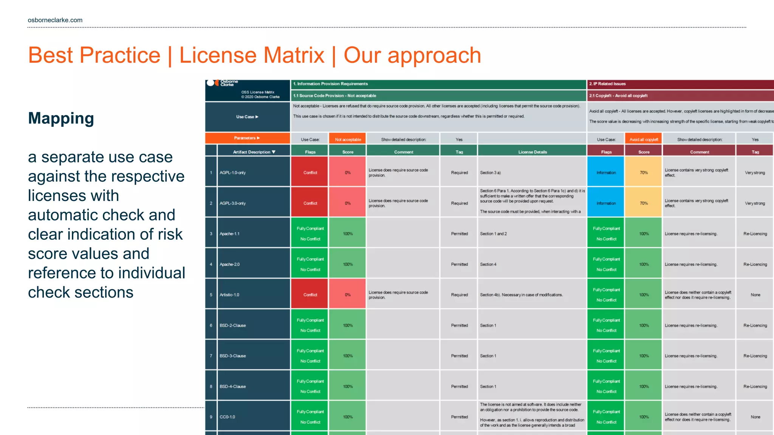This screenshot has height=435, width=774.
Task: Click the red 0% score for Artistic-1.0
Action: point(347,295)
